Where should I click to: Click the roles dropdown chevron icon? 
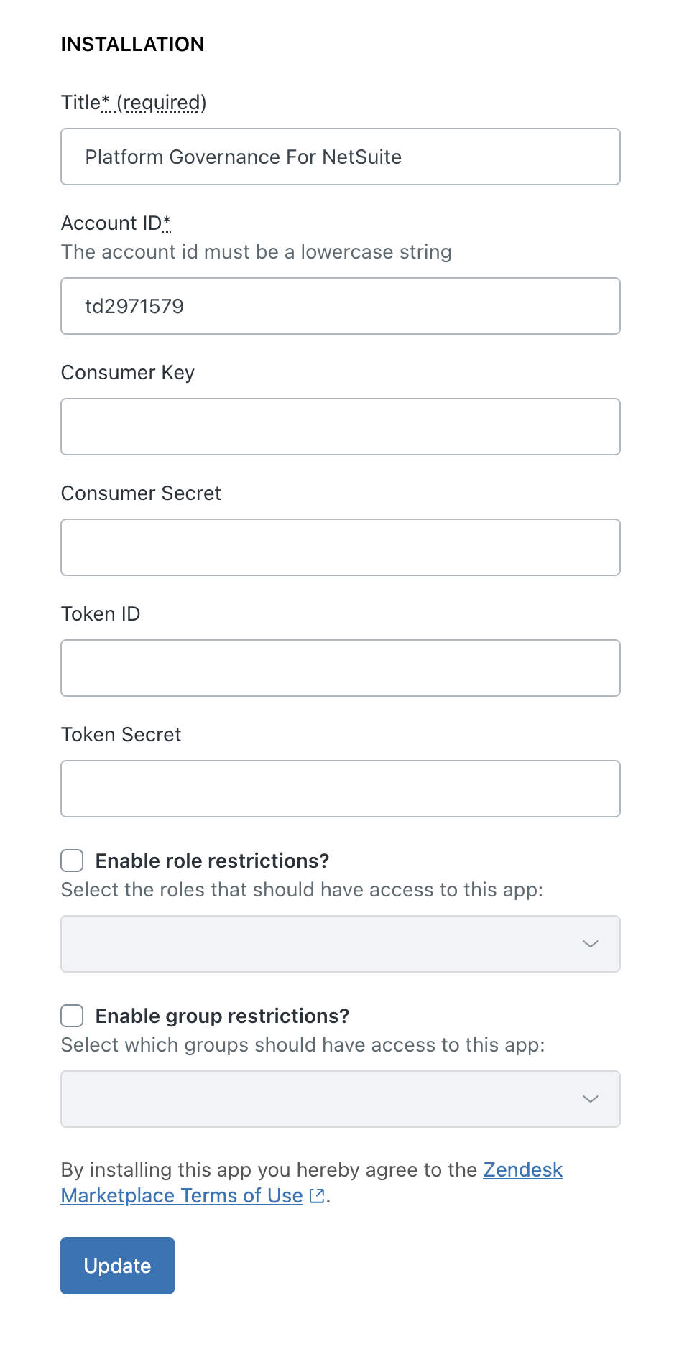(x=591, y=944)
